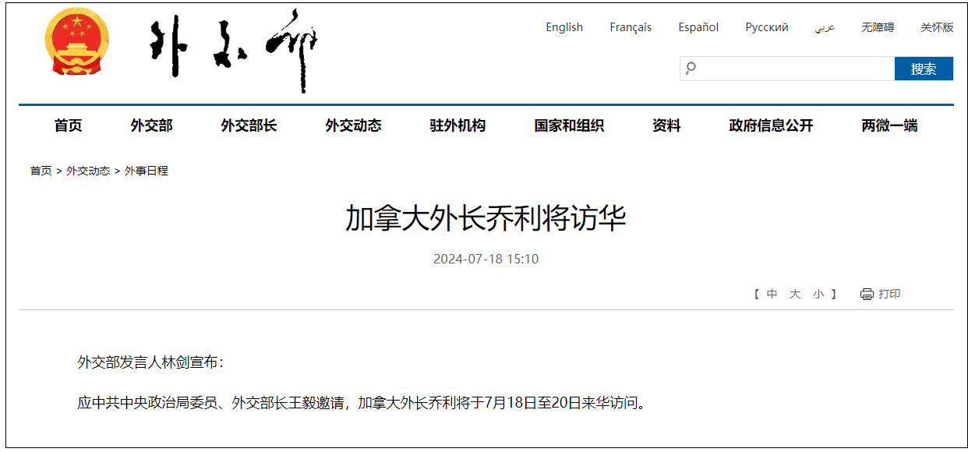The width and height of the screenshot is (968, 452).
Task: Click the article title 加拿大外长乔利将访华
Action: pyautogui.click(x=486, y=219)
